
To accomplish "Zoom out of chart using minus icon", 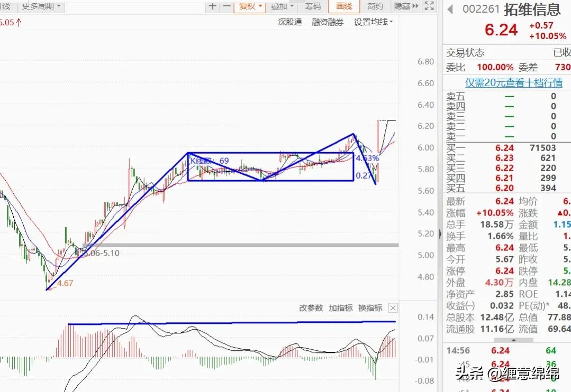I will coord(225,7).
